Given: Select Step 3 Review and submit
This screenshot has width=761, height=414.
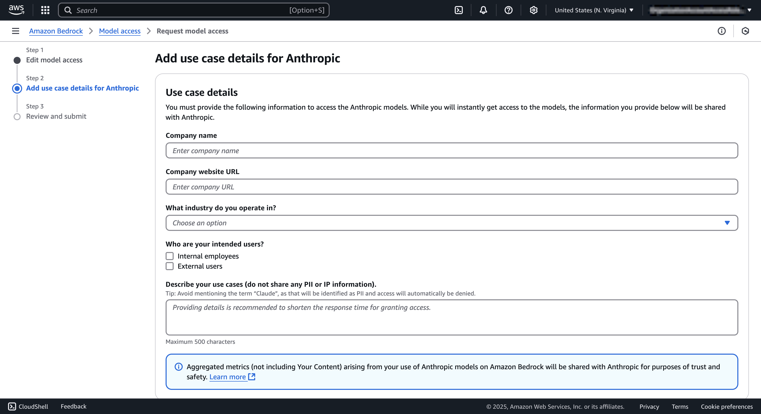Looking at the screenshot, I should (x=56, y=116).
